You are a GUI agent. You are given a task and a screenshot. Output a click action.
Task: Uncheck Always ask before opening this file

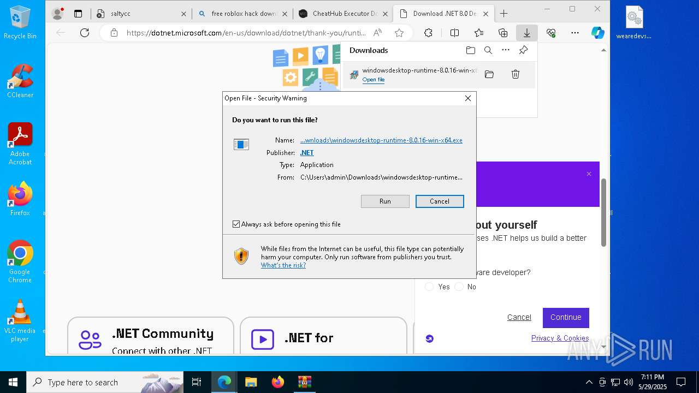(236, 224)
